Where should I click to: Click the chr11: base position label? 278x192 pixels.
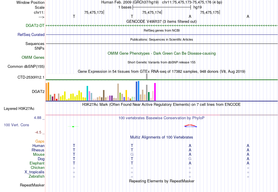pyautogui.click(x=39, y=12)
